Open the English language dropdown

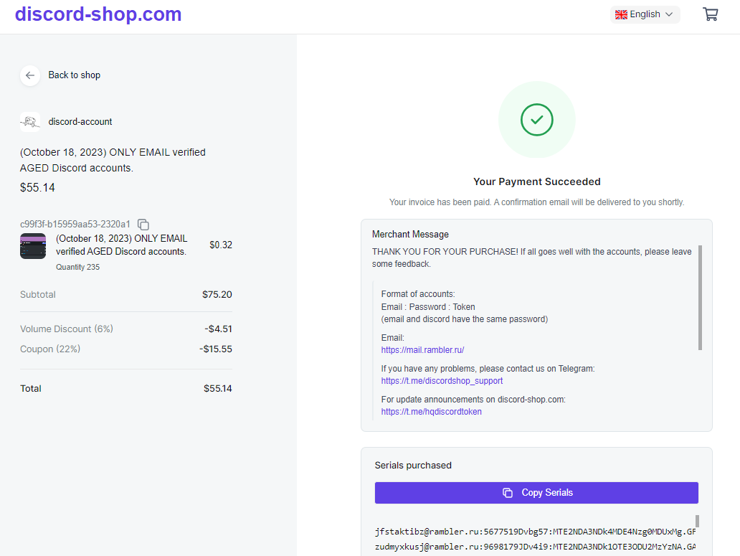coord(645,14)
